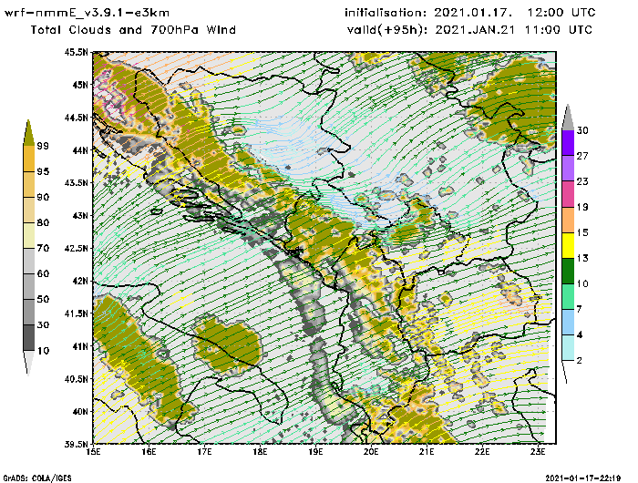
Task: Click the longitude label '16E'
Action: [149, 452]
